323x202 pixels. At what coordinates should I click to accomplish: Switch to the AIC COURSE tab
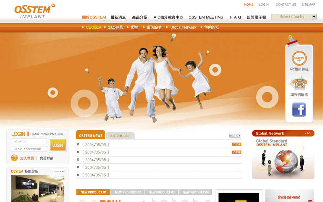(120, 136)
